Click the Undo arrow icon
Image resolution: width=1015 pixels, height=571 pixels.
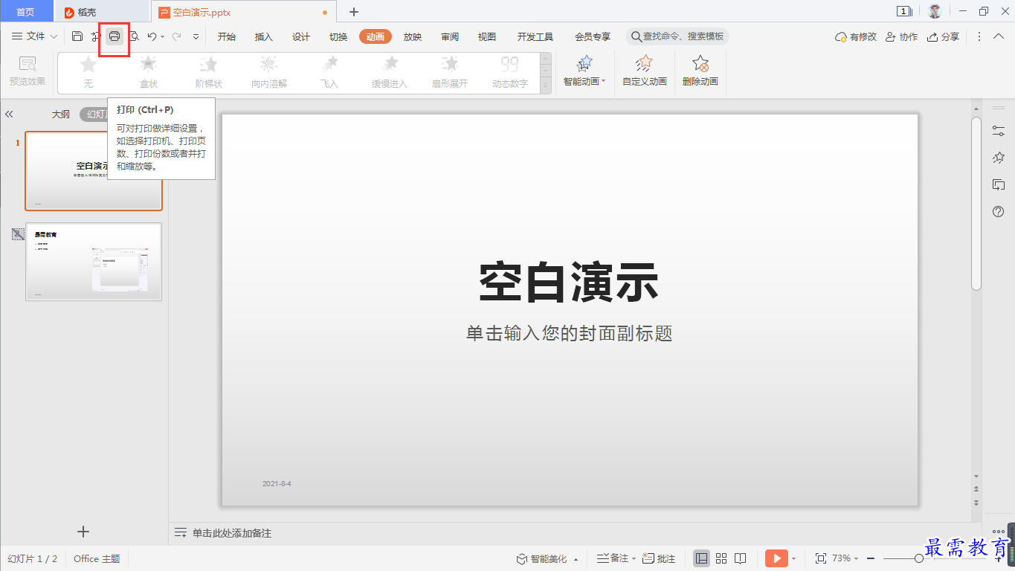click(152, 36)
